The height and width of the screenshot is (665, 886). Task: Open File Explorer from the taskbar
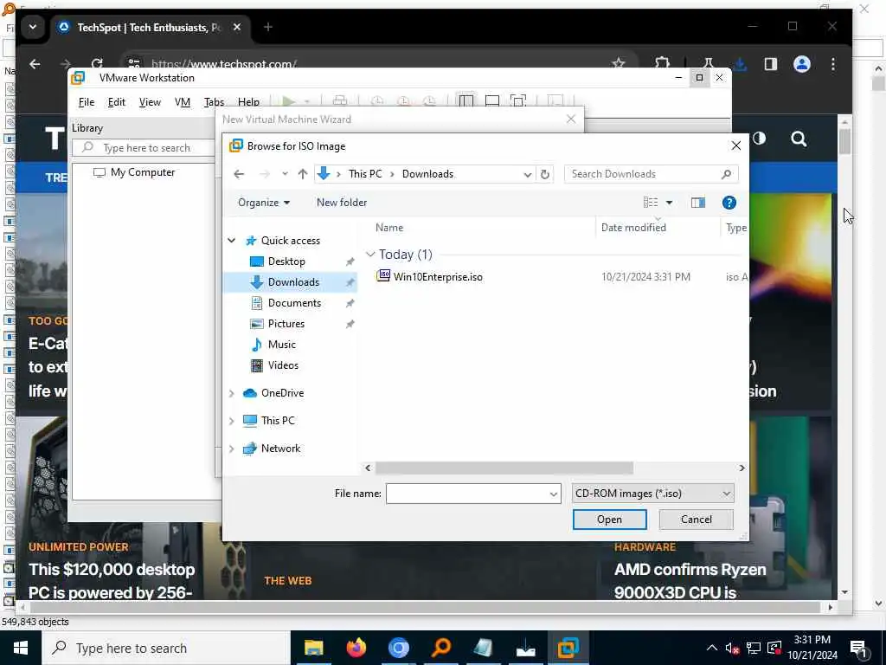[x=313, y=648]
